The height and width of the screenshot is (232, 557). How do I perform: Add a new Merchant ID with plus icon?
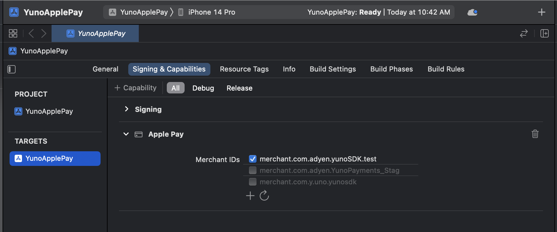(250, 195)
